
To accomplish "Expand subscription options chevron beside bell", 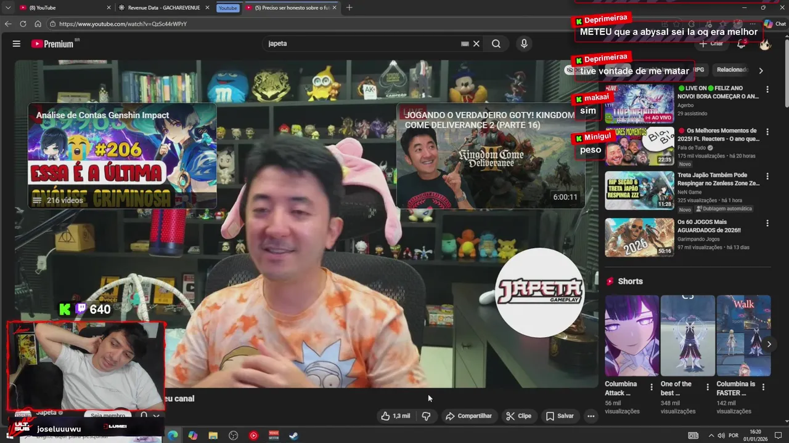I will (157, 415).
